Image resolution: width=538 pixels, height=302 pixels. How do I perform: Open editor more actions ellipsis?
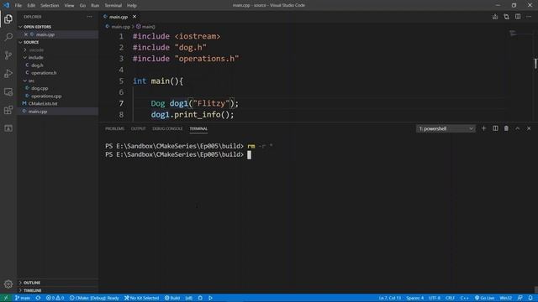529,17
